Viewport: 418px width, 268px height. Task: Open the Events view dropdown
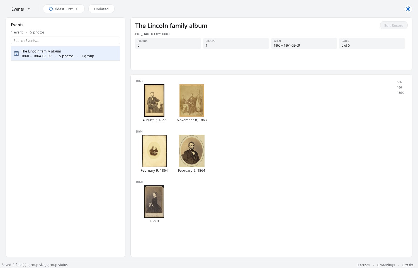click(x=21, y=9)
